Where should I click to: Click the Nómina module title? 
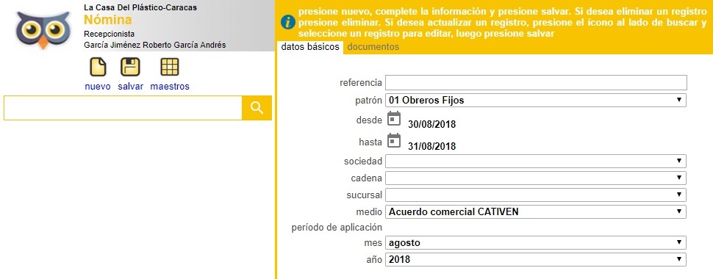point(108,20)
